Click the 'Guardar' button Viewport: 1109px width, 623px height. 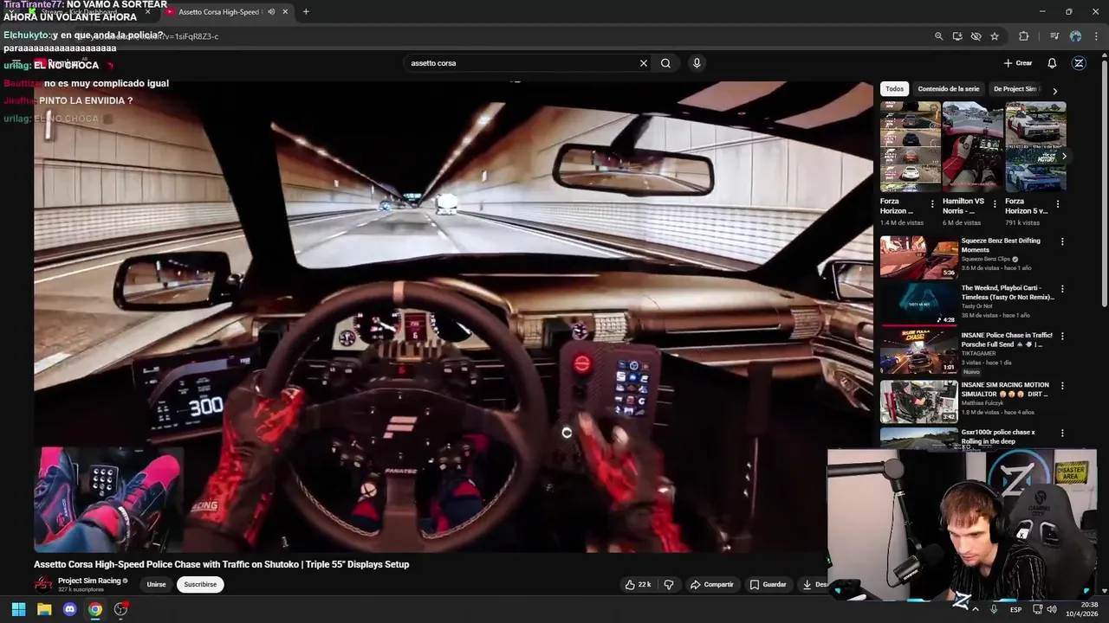769,585
